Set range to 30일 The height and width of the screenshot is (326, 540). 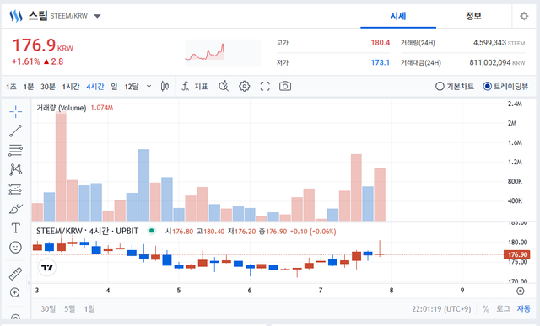tap(48, 309)
